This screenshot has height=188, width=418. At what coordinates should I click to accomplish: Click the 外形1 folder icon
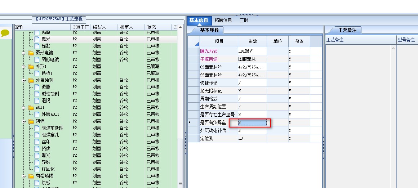[x=31, y=66]
